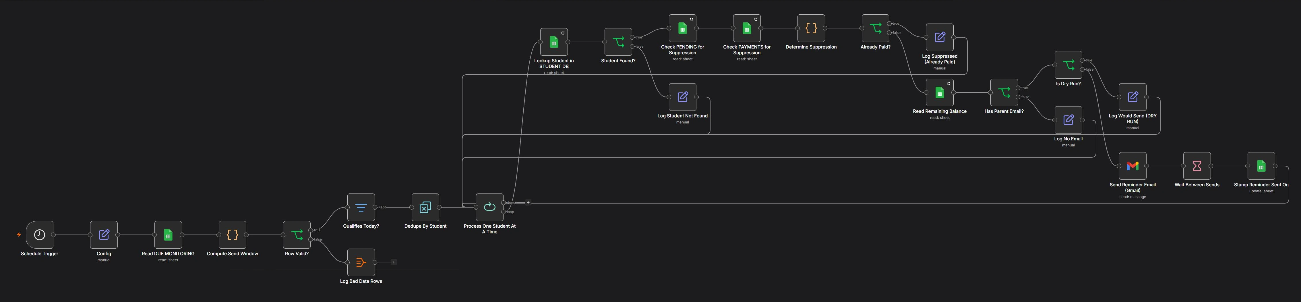Open Log Suppressed (Already Paid) node
The width and height of the screenshot is (1301, 302).
point(940,37)
